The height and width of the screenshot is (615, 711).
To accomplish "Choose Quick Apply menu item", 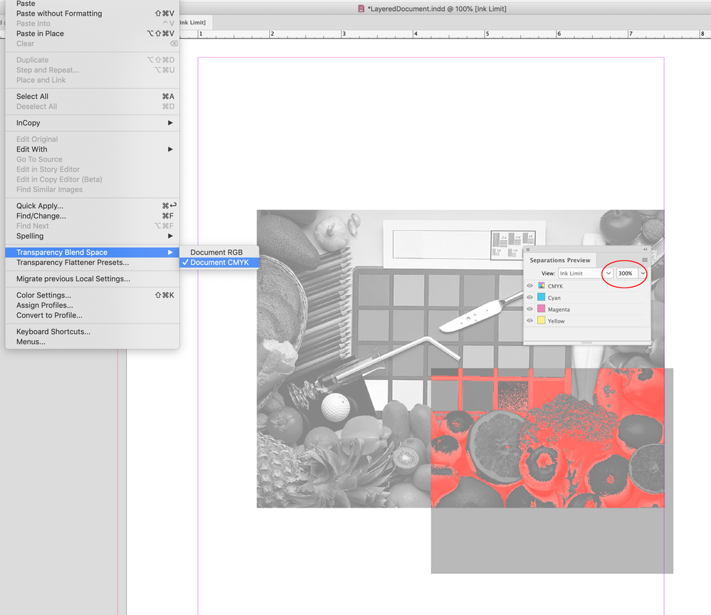I will point(92,206).
